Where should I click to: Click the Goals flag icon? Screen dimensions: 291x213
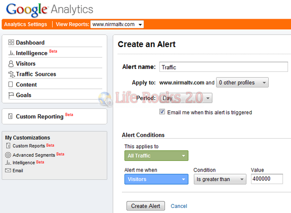[x=11, y=95]
